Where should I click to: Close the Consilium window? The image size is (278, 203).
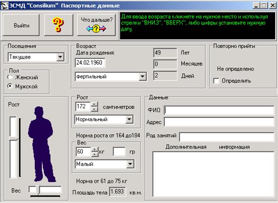tap(272, 6)
